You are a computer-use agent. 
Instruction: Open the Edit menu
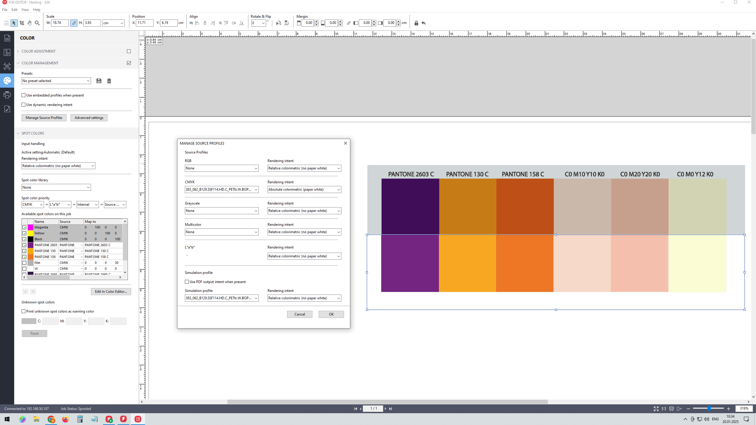[14, 10]
